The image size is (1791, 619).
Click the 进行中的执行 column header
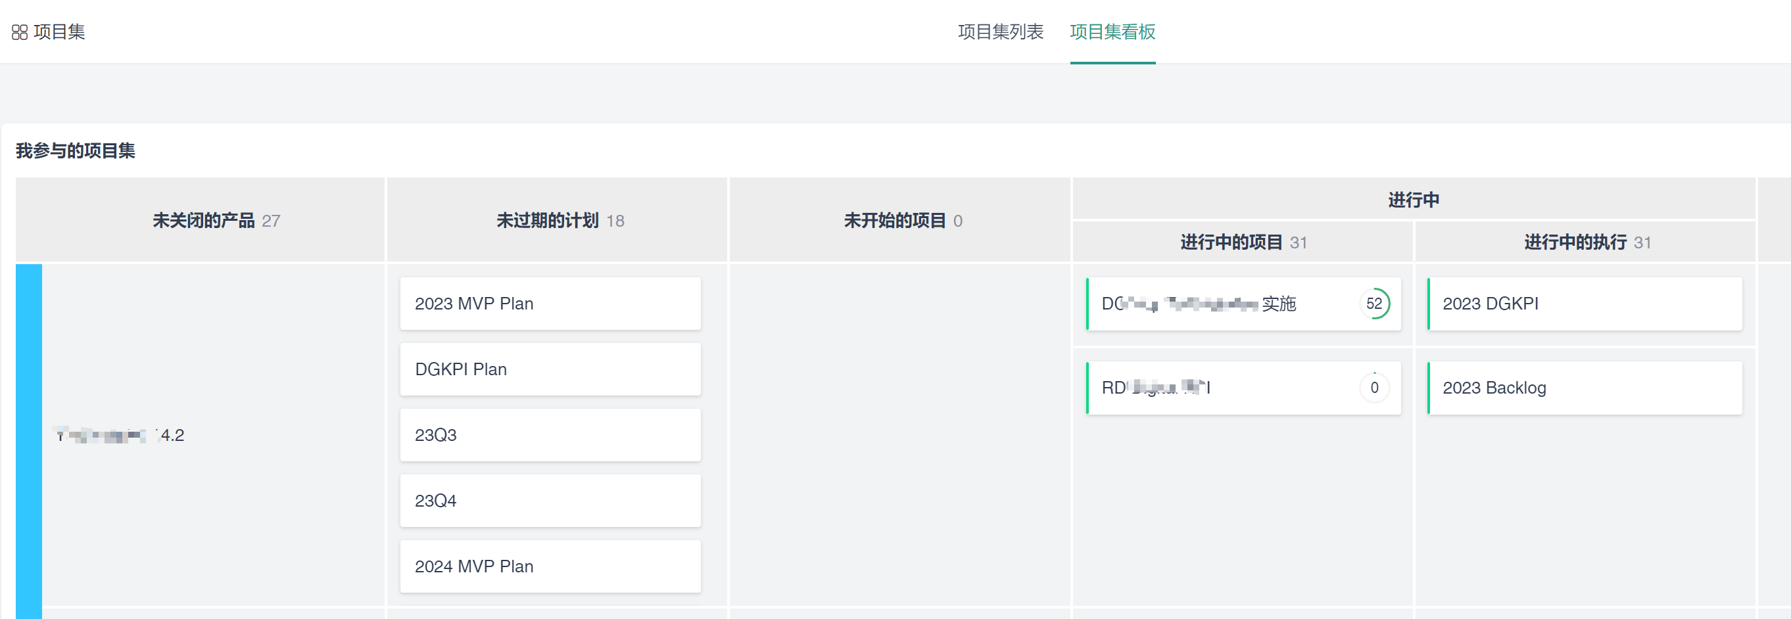click(x=1575, y=242)
